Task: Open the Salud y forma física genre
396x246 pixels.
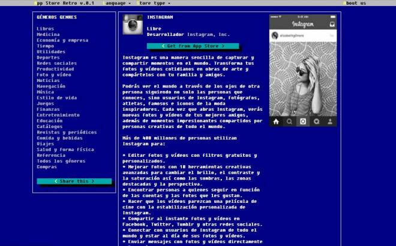Action: (x=65, y=150)
